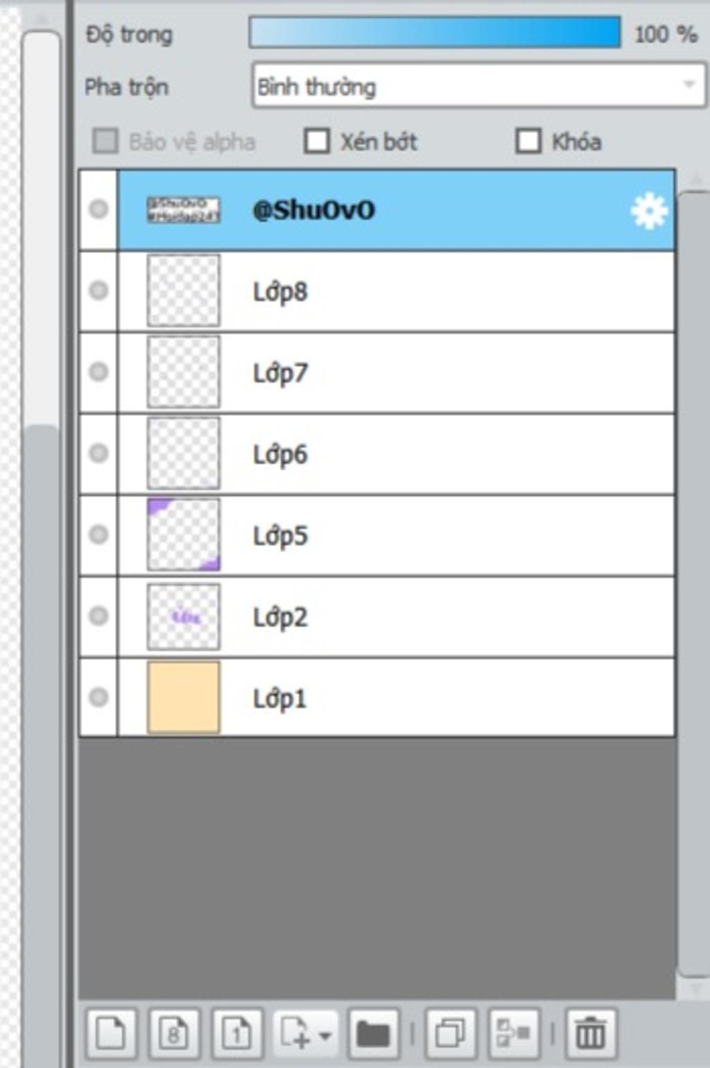The height and width of the screenshot is (1068, 710).
Task: Click the Lớp1 orange thumbnail
Action: click(x=184, y=696)
